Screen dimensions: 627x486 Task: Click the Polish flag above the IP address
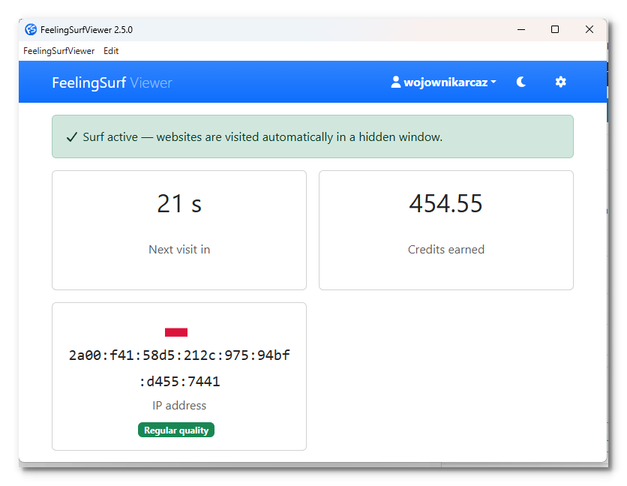coord(176,332)
